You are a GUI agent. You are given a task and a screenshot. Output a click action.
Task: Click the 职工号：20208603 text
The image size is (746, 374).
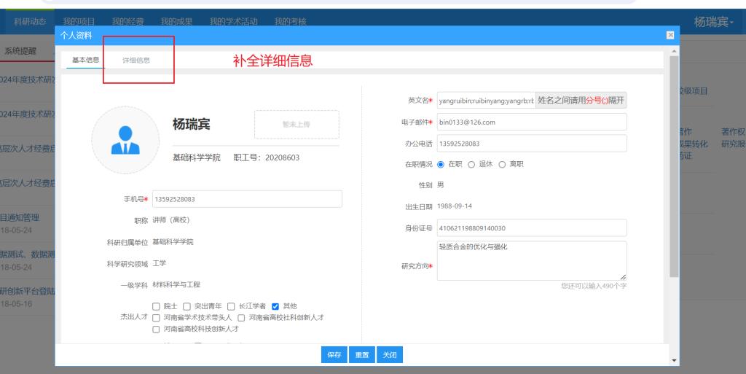pyautogui.click(x=267, y=157)
